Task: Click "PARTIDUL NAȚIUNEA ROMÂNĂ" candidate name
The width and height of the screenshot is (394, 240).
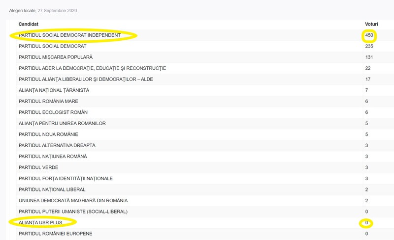Action: coord(53,157)
